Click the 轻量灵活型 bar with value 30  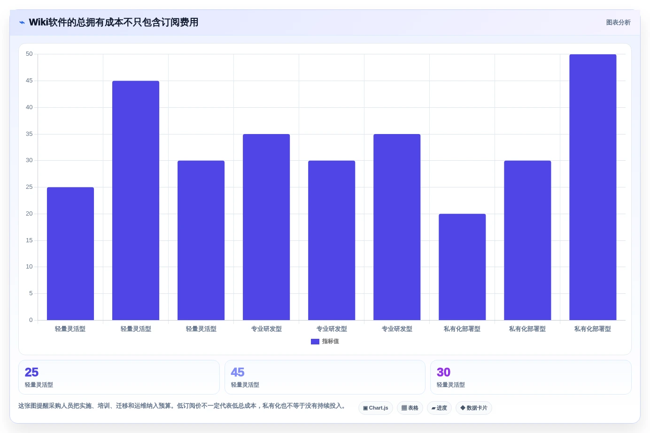(x=201, y=240)
